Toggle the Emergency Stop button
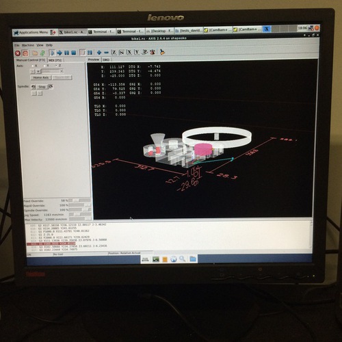The height and width of the screenshot is (342, 342). coord(18,53)
